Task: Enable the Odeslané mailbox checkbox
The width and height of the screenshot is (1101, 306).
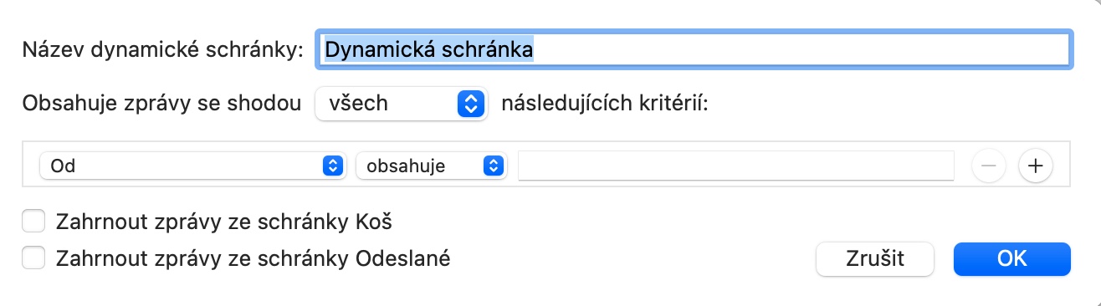Action: (33, 258)
